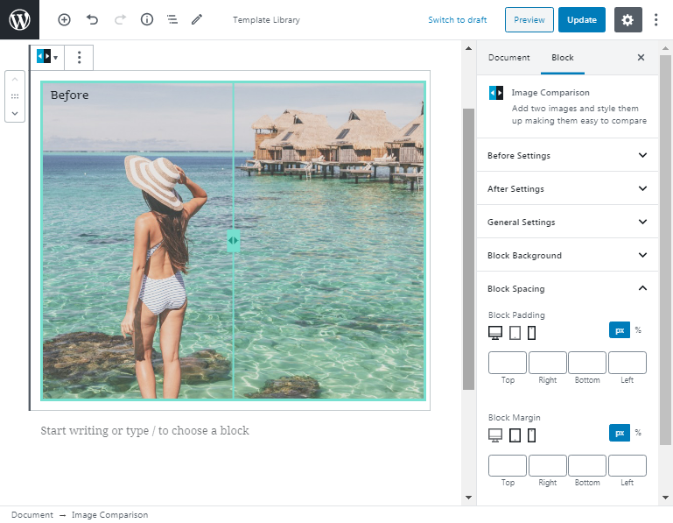Click the Block Margin Bottom field
The width and height of the screenshot is (673, 523).
pyautogui.click(x=587, y=465)
